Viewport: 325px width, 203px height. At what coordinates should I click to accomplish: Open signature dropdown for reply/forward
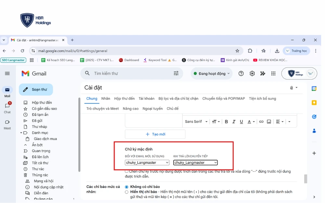pos(195,163)
